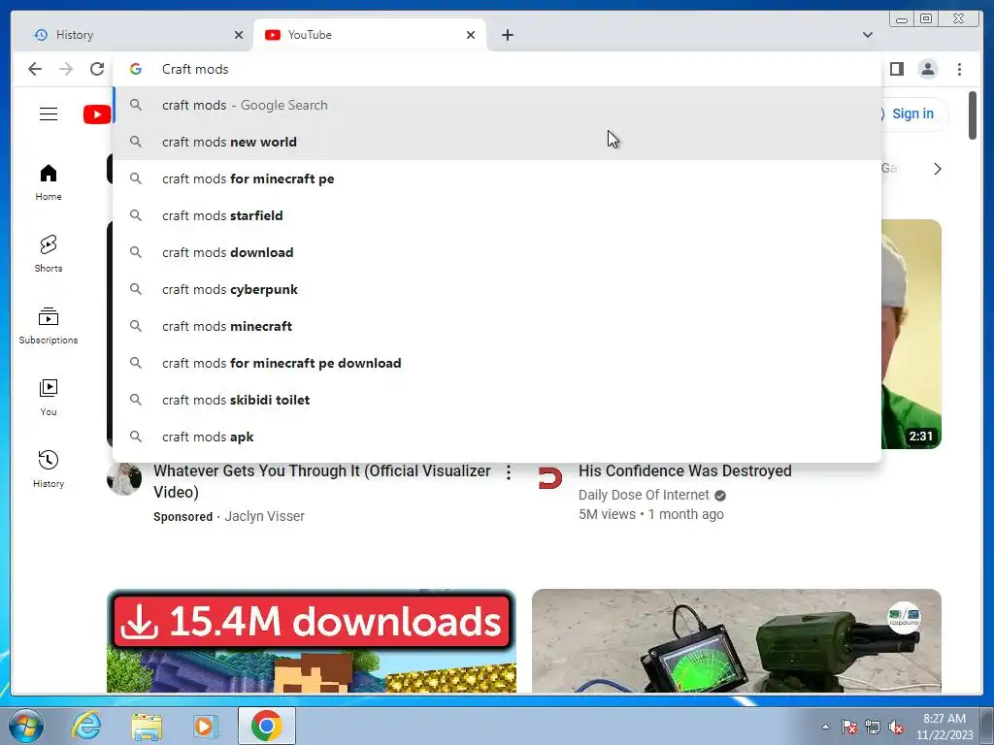Open the YouTube hamburger guide menu
This screenshot has width=994, height=745.
[x=49, y=114]
